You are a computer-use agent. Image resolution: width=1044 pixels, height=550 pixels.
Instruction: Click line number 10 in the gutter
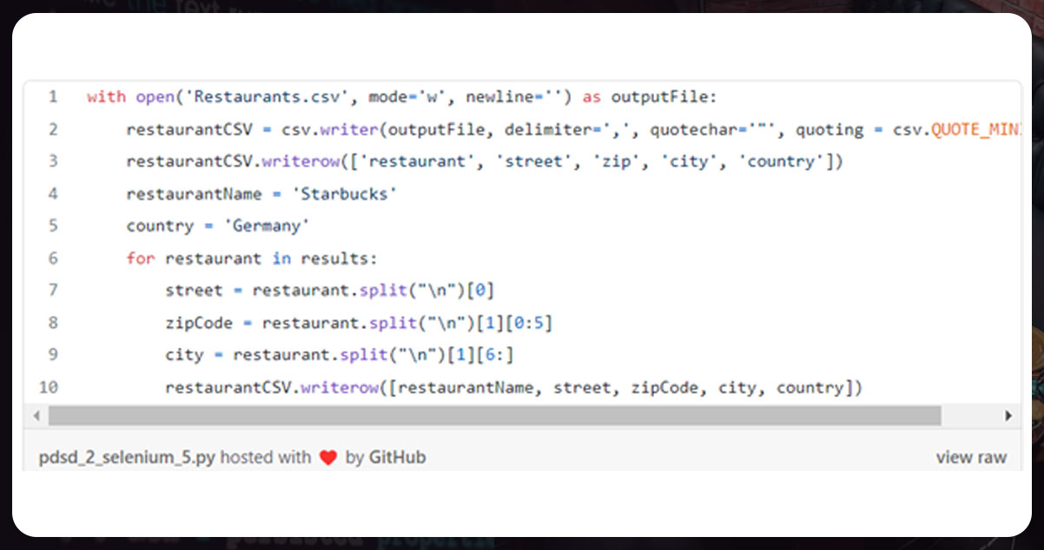tap(49, 387)
